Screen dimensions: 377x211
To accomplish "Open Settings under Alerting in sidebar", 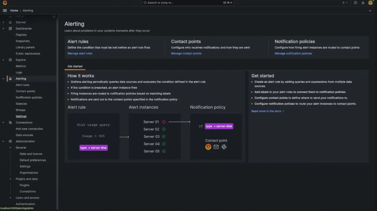I will coord(21,116).
